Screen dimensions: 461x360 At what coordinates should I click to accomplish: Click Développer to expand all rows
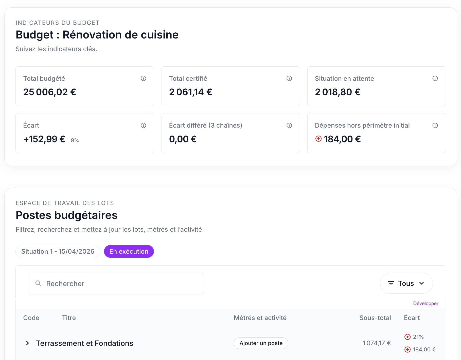pos(426,303)
